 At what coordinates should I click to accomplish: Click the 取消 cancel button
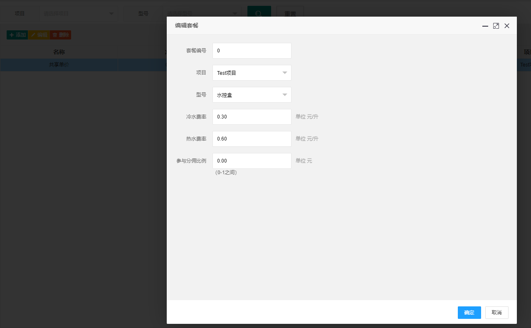497,313
